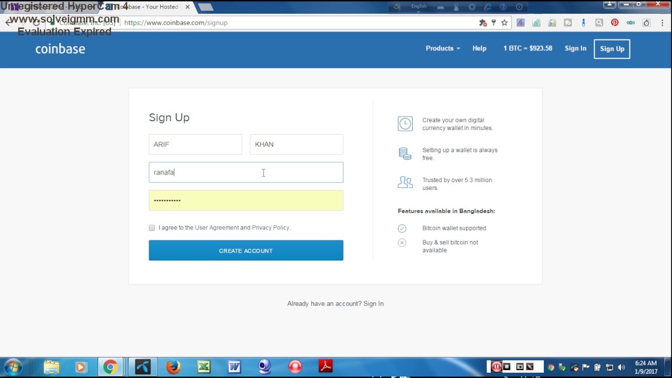Open the blue zipper extension
Screen dimensions: 672x378
(583, 23)
